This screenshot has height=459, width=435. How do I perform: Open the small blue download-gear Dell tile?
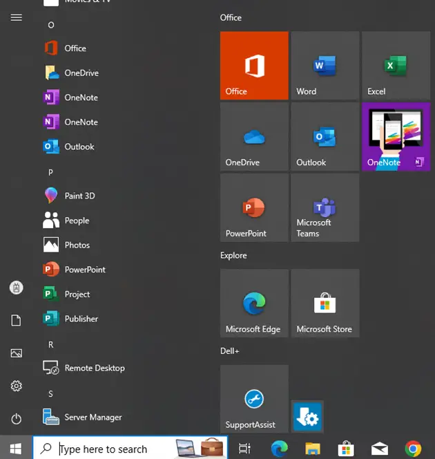click(x=307, y=417)
